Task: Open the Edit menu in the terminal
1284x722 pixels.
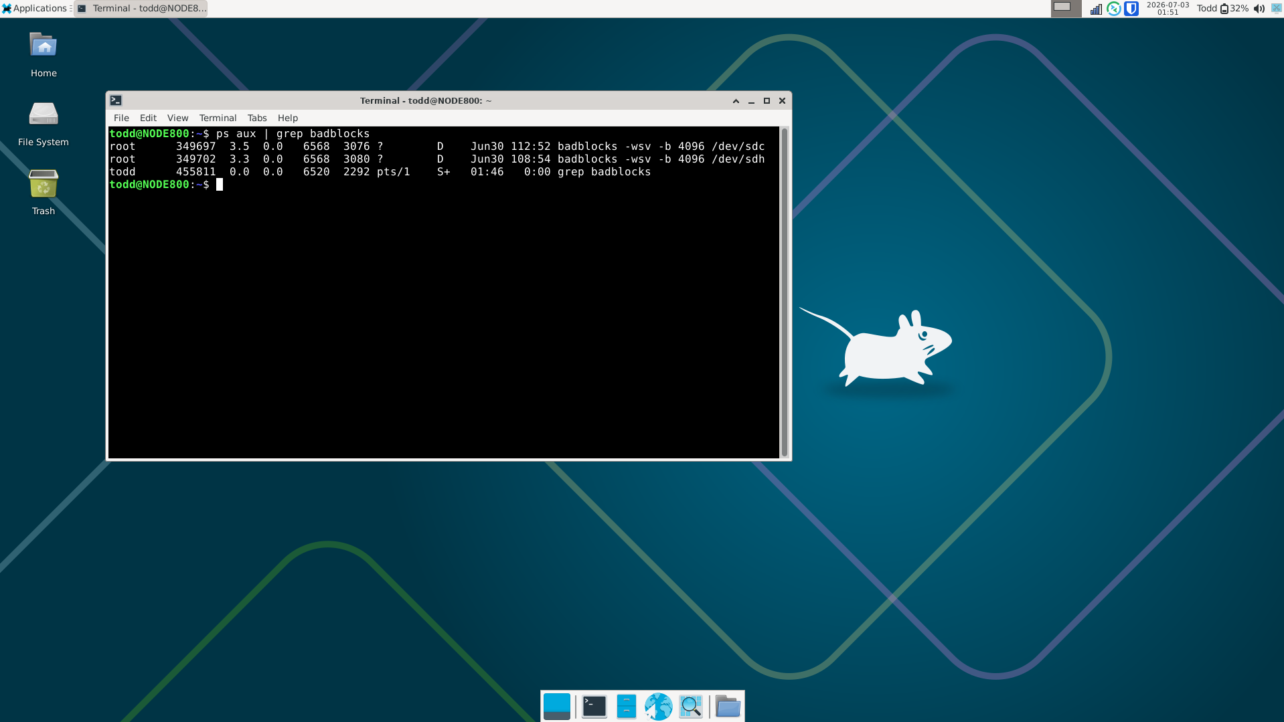Action: pyautogui.click(x=148, y=118)
